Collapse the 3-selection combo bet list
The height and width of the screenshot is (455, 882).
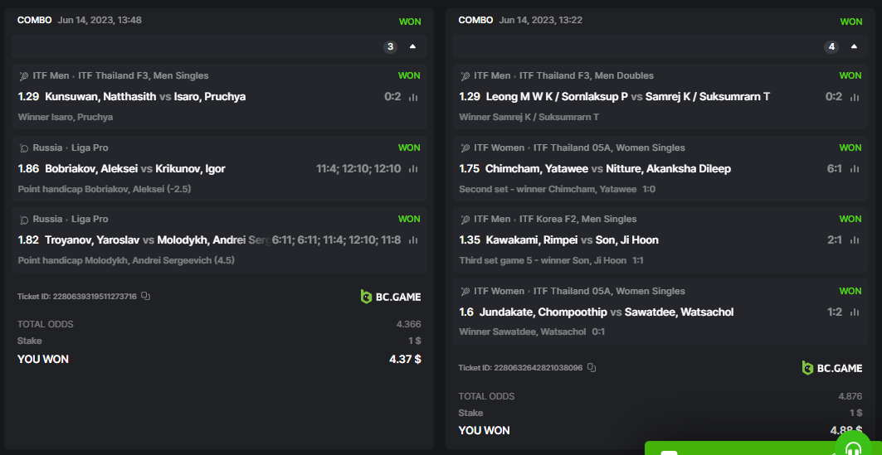tap(412, 46)
